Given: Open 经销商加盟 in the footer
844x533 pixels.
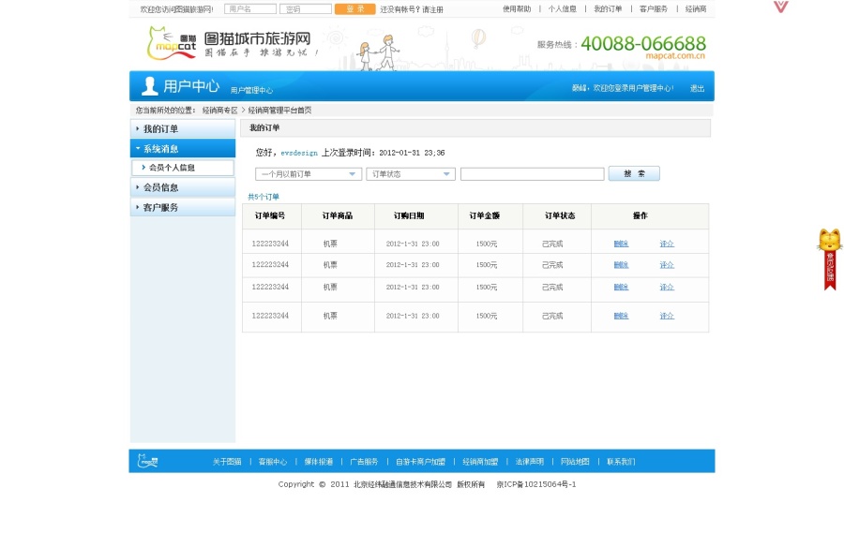Looking at the screenshot, I should [480, 462].
